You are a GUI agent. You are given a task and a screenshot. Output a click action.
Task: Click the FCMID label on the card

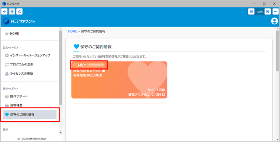click(x=80, y=65)
